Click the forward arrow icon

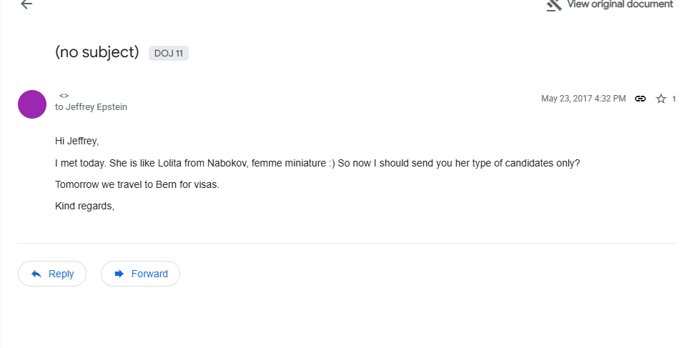pos(119,274)
